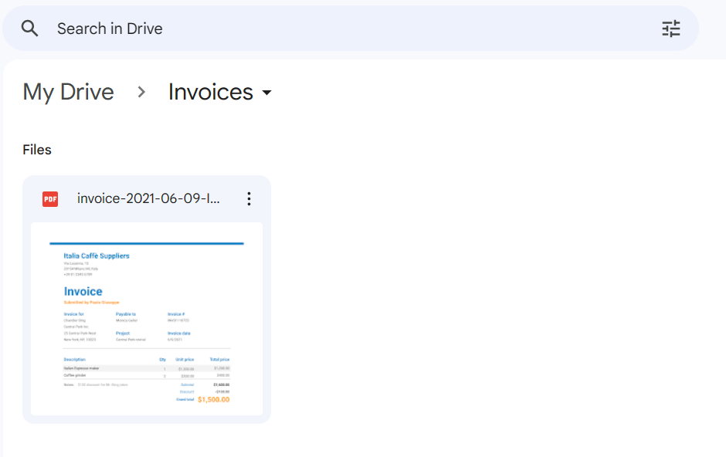Click the breadcrumb chevron after My Drive
726x457 pixels.
click(141, 92)
